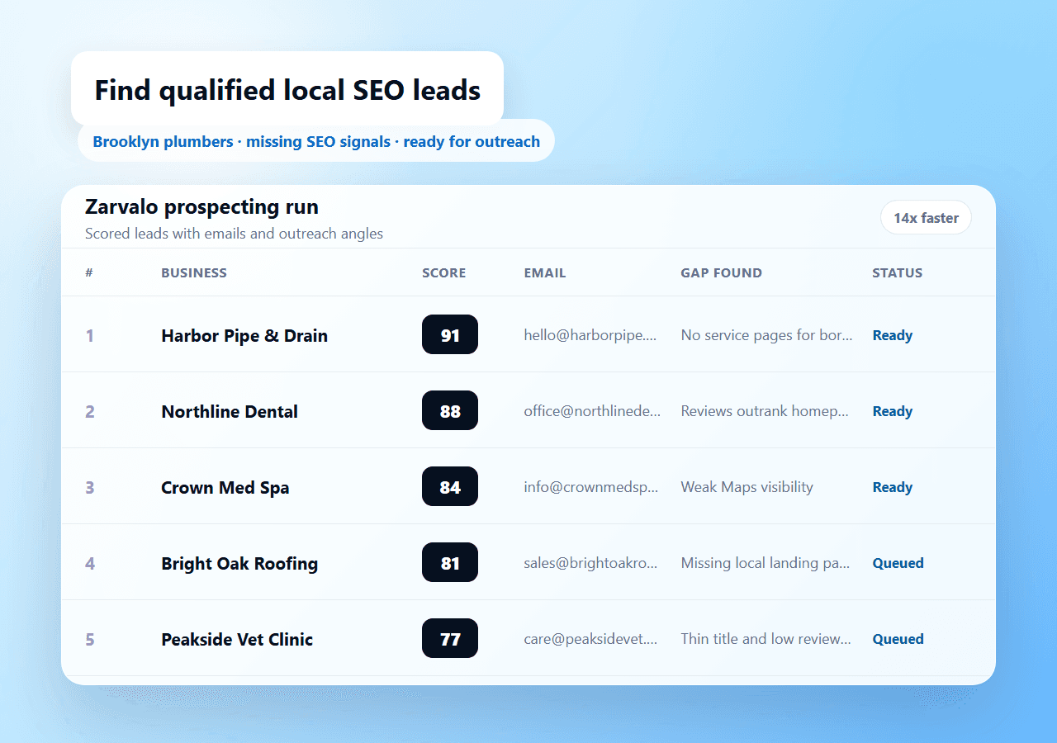1057x743 pixels.
Task: Click row number 4
Action: tap(90, 564)
